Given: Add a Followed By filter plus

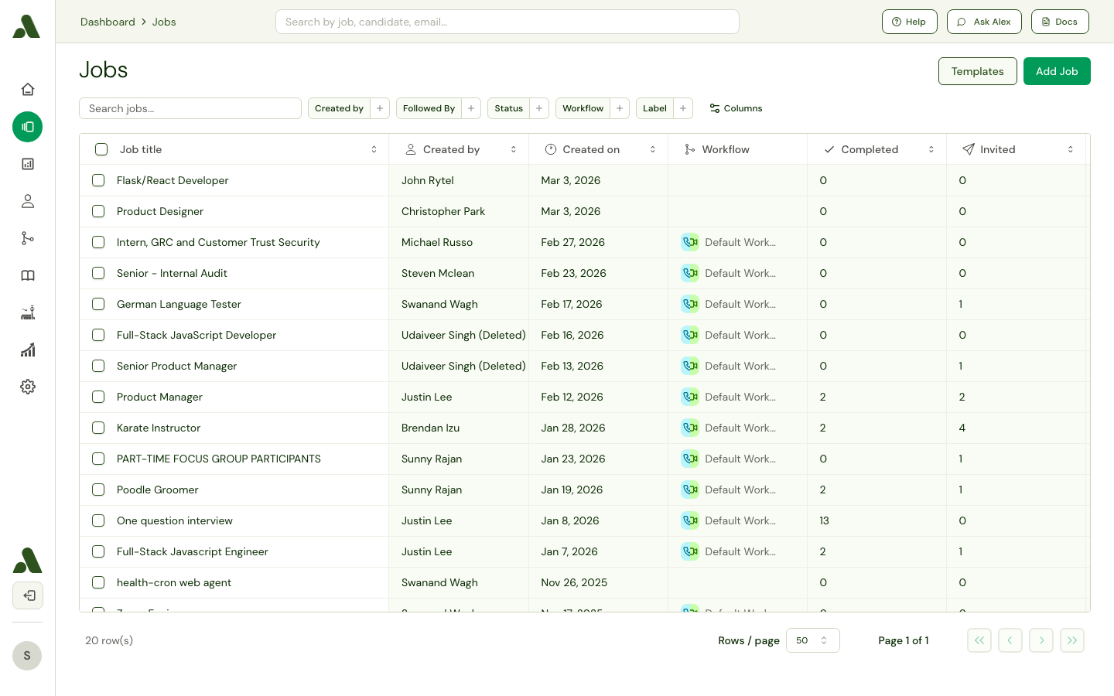Looking at the screenshot, I should [471, 108].
